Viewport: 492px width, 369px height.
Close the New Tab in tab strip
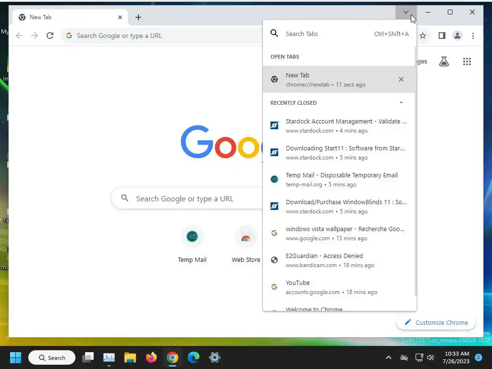pyautogui.click(x=120, y=17)
